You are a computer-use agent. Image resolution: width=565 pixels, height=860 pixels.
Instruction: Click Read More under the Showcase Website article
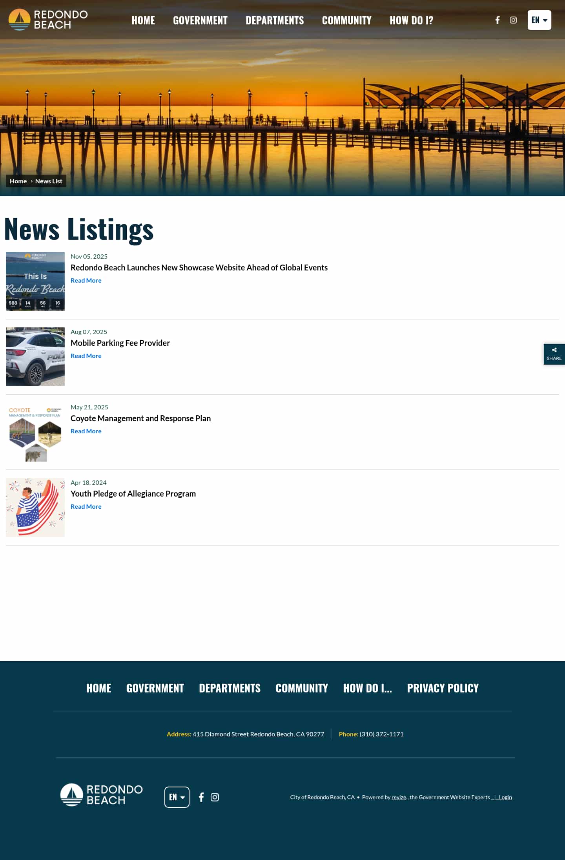point(86,280)
